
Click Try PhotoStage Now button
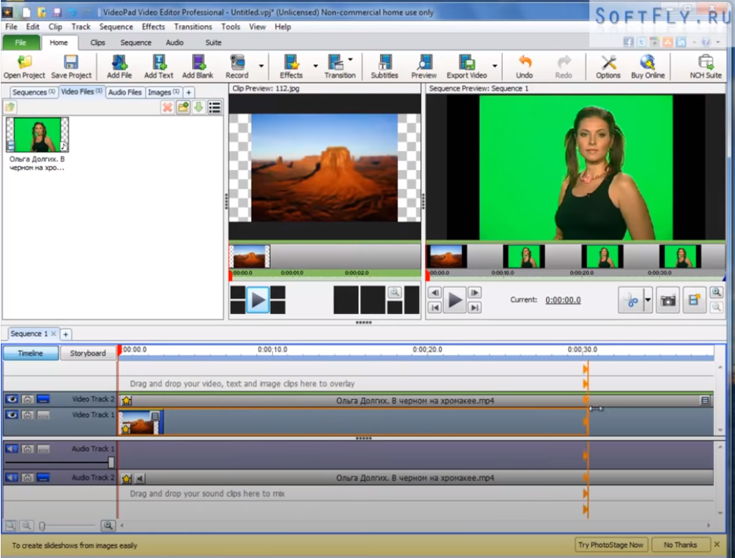(x=611, y=545)
